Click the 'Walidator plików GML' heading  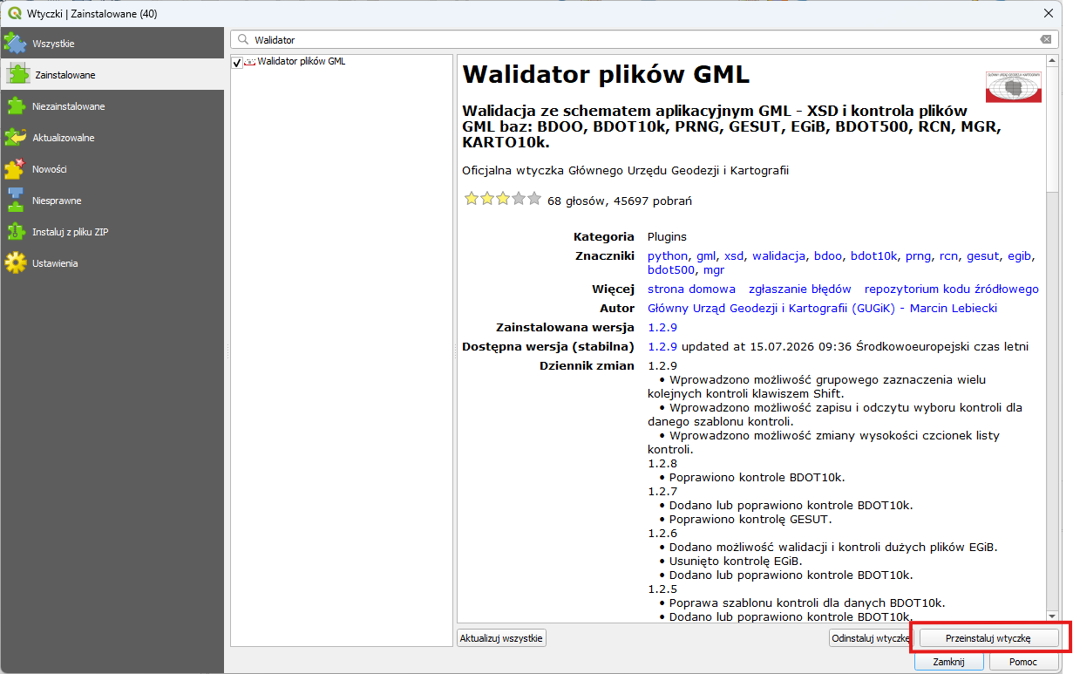pyautogui.click(x=606, y=75)
